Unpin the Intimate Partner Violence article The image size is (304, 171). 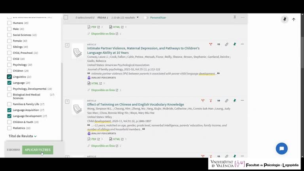[x=235, y=44]
